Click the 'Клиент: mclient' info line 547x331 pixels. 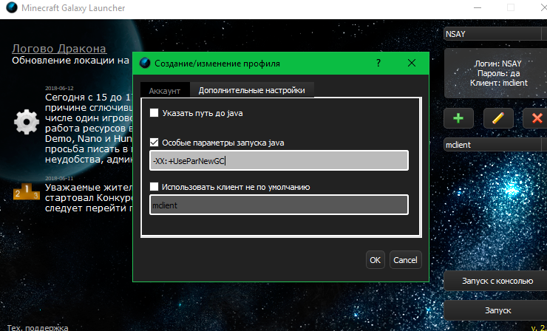pyautogui.click(x=499, y=83)
